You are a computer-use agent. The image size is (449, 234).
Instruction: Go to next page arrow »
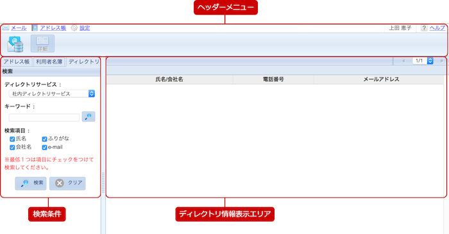click(x=441, y=61)
